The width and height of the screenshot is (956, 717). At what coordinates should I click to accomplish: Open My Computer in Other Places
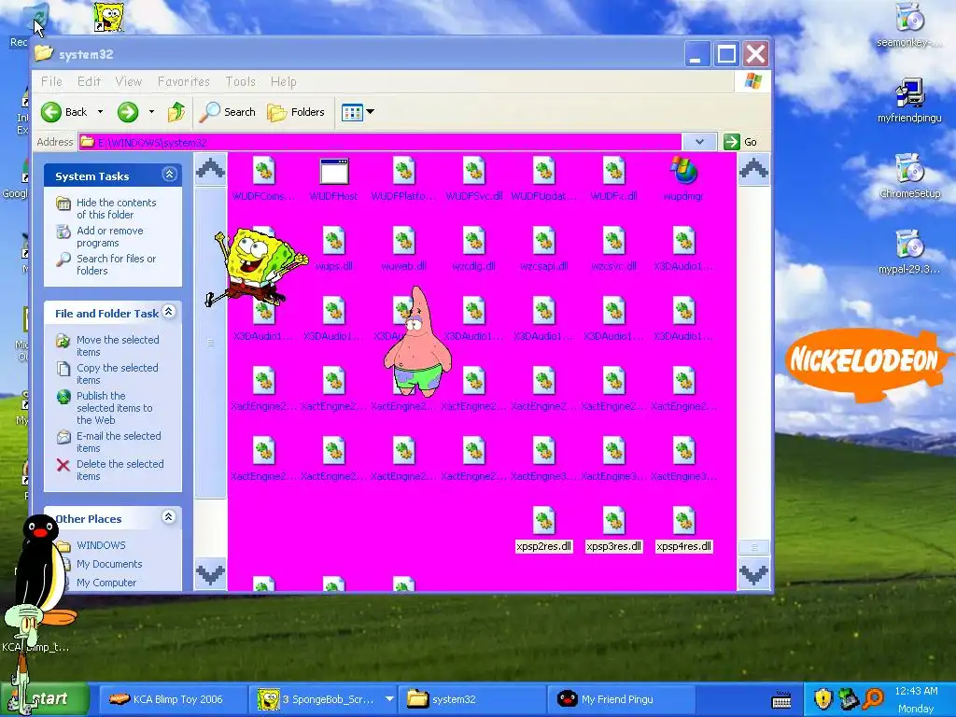tap(106, 583)
